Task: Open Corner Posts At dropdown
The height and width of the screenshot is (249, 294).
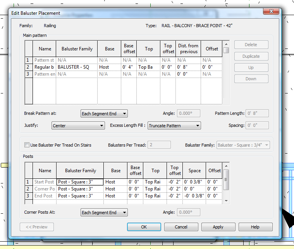Action: (104, 213)
